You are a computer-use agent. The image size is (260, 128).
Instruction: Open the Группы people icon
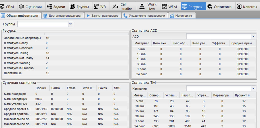[73, 7]
